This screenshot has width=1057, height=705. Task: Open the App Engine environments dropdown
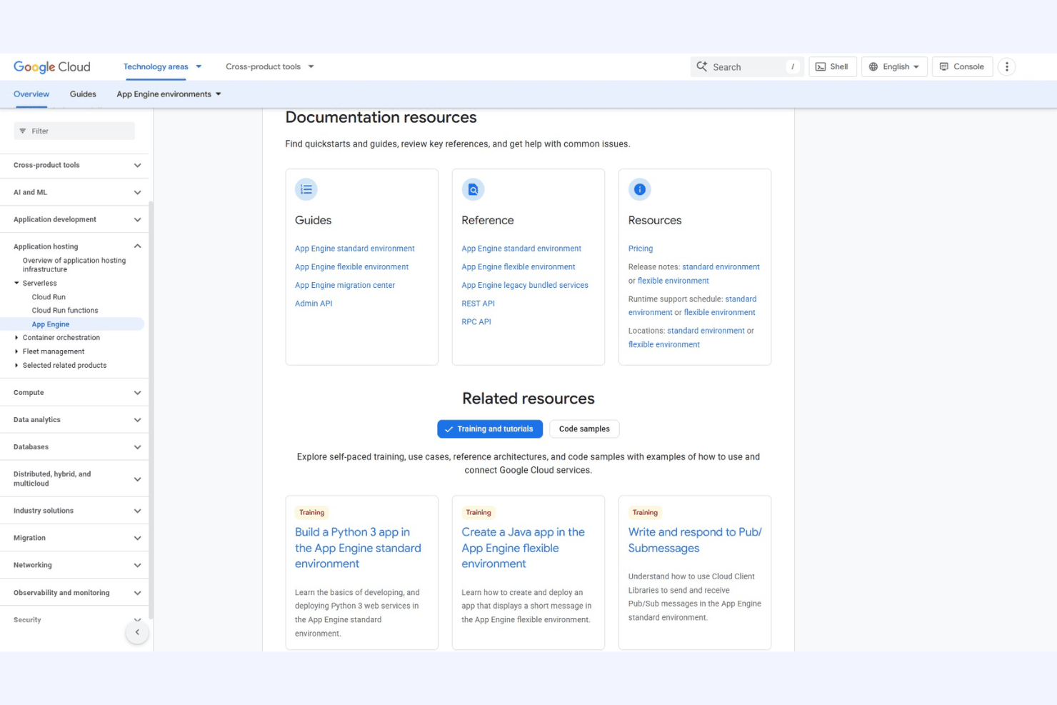click(169, 94)
